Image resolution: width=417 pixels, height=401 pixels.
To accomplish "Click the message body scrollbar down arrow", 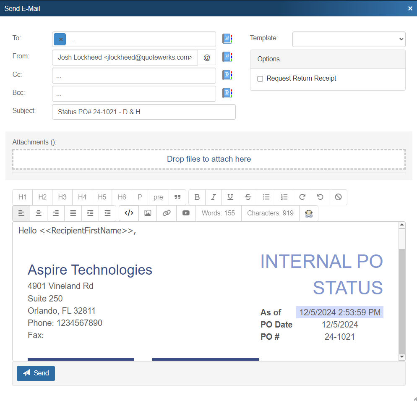I will pos(401,356).
